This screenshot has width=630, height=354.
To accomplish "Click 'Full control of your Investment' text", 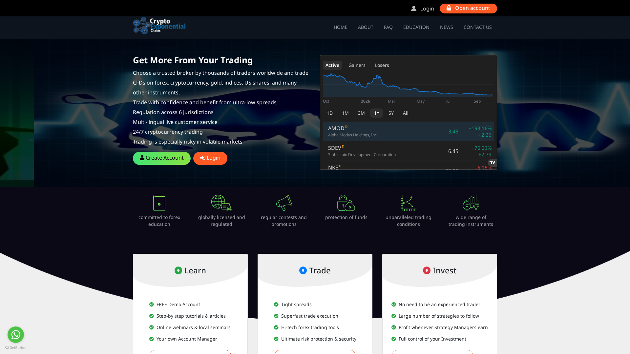I will tap(432, 339).
